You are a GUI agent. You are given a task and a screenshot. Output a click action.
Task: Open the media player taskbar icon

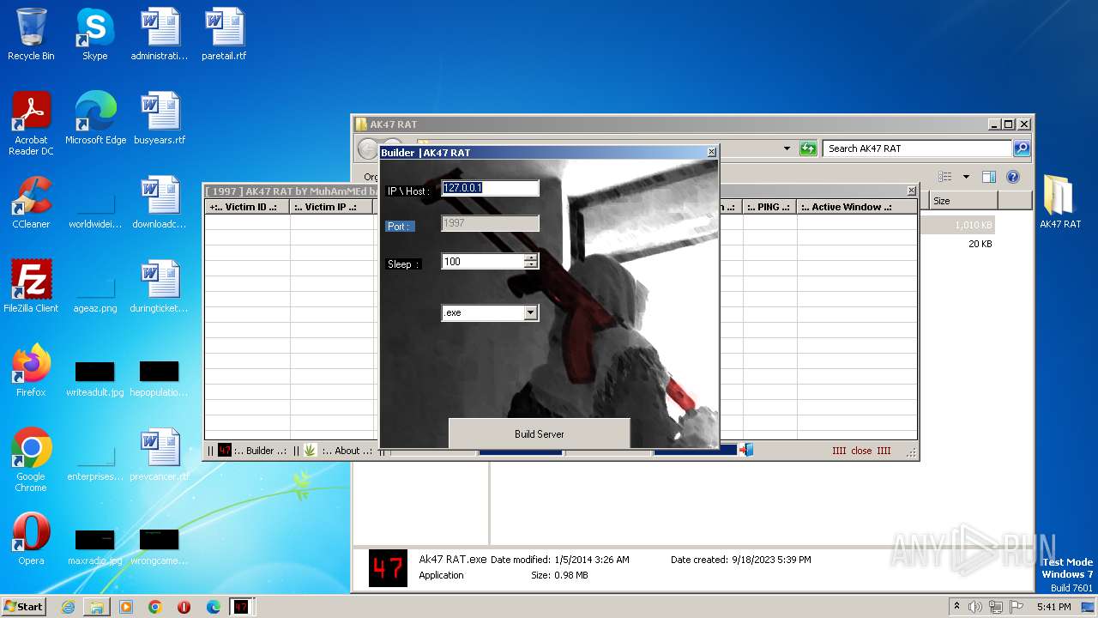point(126,607)
